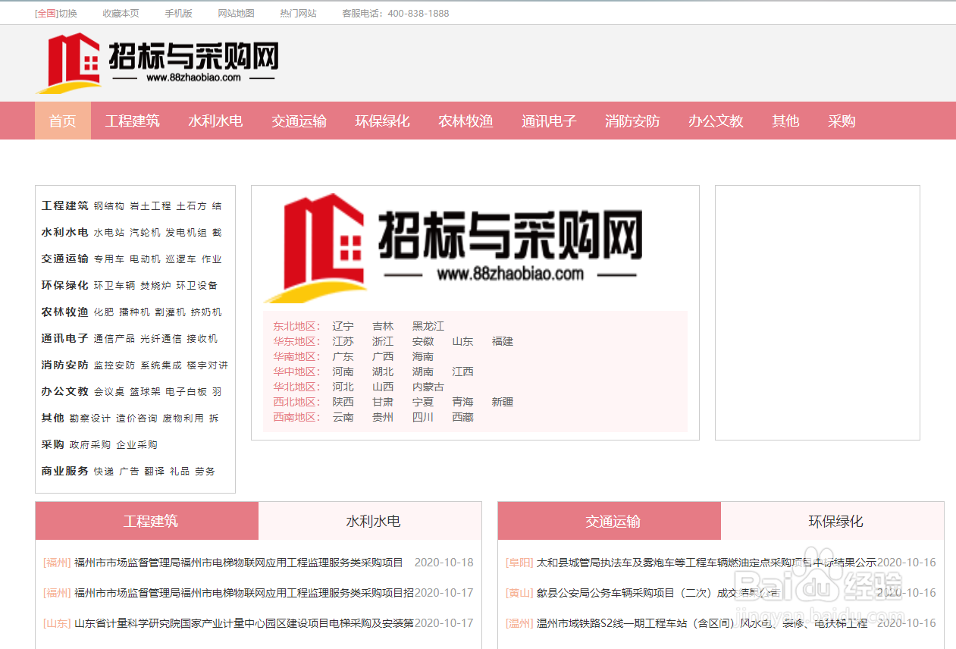Switch to the 水利水电 listing tab
The height and width of the screenshot is (649, 956).
tap(371, 521)
